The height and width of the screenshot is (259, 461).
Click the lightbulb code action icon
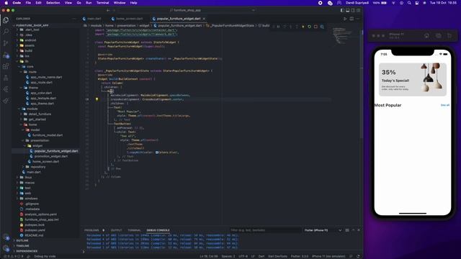click(x=97, y=99)
